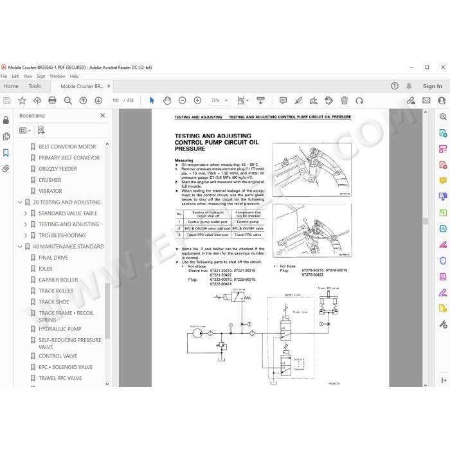Open the Find text magnifier icon

[67, 100]
